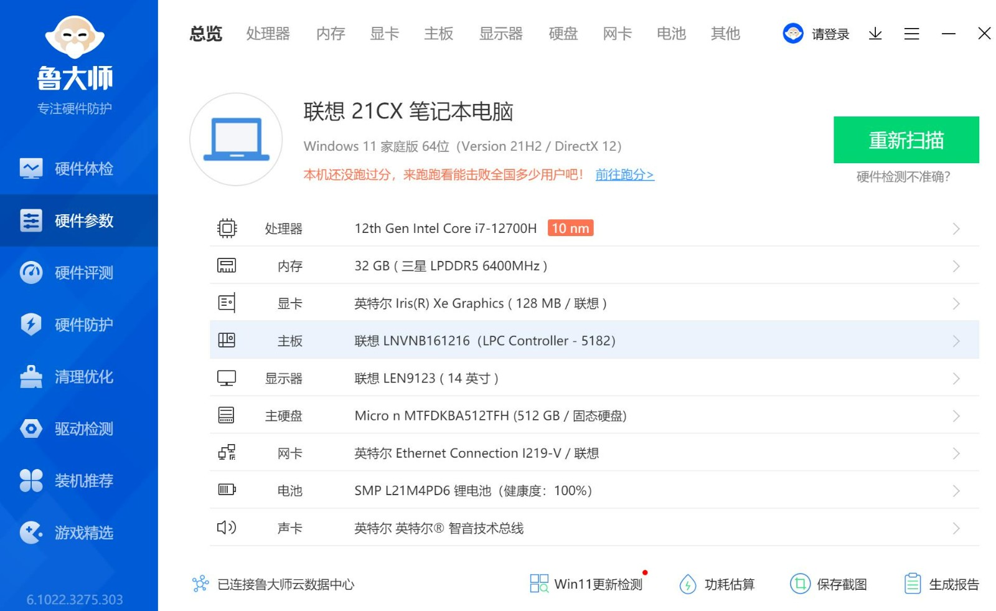Click the processor chip icon
The height and width of the screenshot is (611, 996).
[227, 229]
